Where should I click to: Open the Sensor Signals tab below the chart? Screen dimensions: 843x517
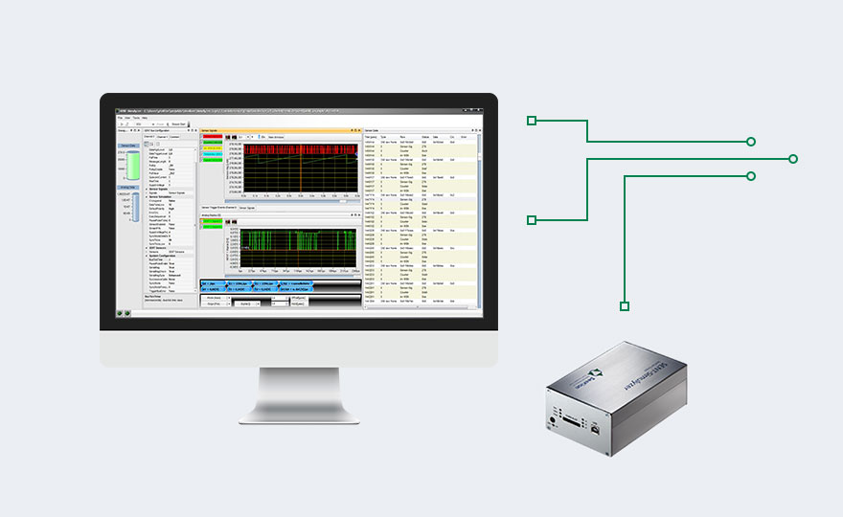pyautogui.click(x=247, y=208)
